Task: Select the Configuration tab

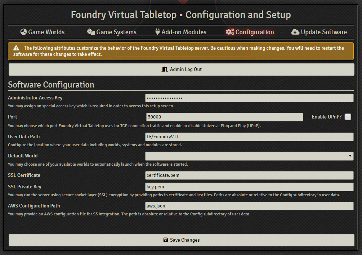Action: 250,32
